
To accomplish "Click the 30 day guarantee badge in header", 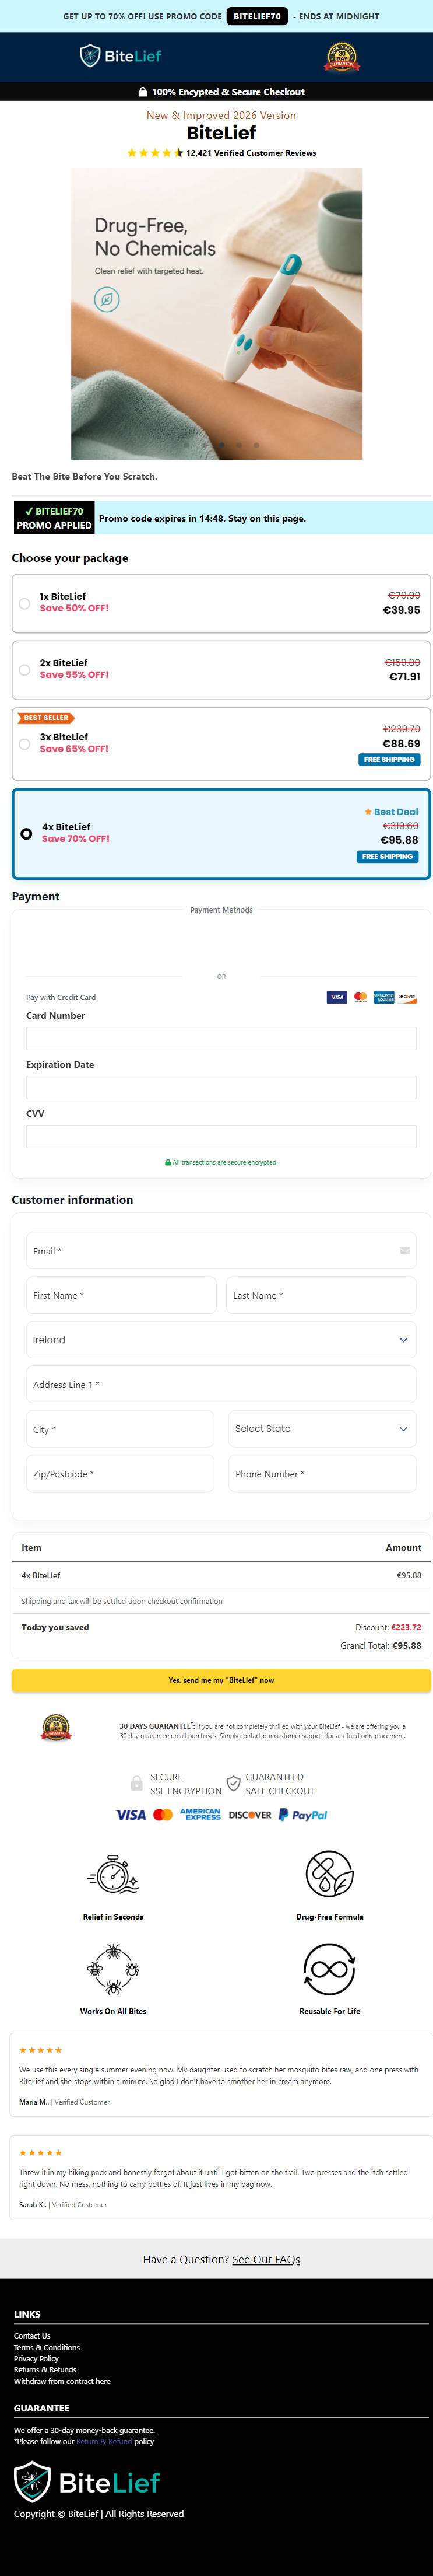I will (341, 57).
